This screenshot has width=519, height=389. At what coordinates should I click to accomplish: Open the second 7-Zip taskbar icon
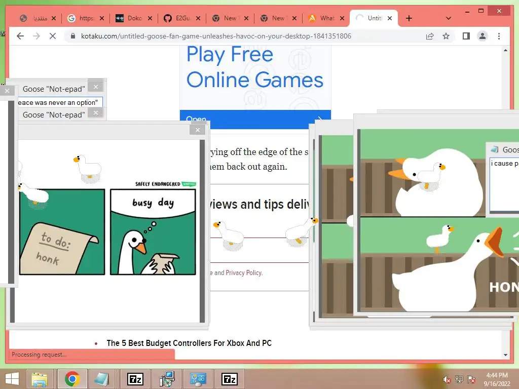pos(229,379)
